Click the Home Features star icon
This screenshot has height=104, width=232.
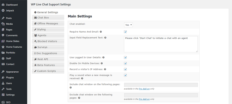(3, 47)
